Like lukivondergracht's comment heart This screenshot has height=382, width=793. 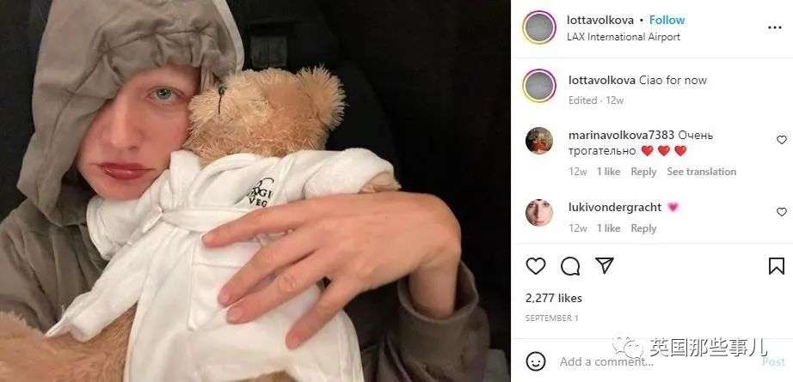pos(781,212)
